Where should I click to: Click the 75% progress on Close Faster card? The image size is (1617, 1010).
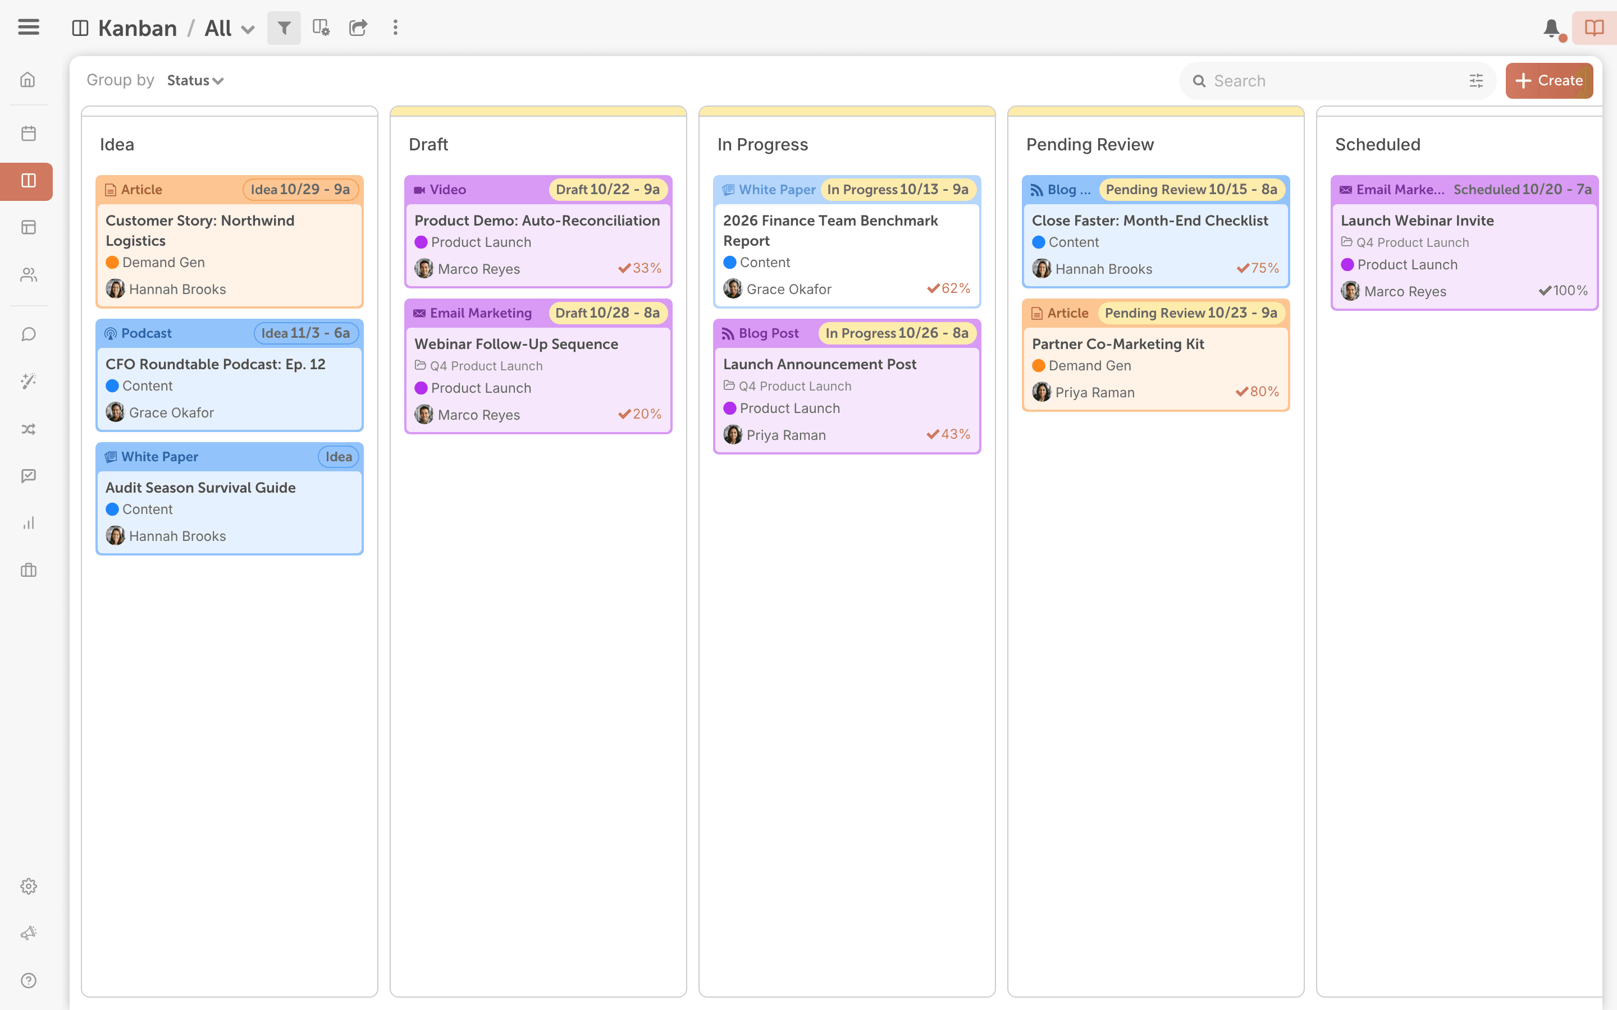(1258, 268)
